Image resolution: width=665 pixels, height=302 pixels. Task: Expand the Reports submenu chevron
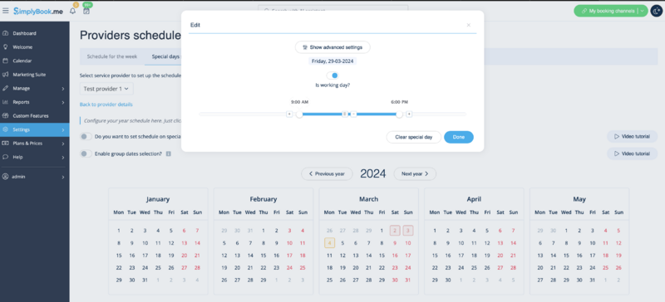[63, 102]
